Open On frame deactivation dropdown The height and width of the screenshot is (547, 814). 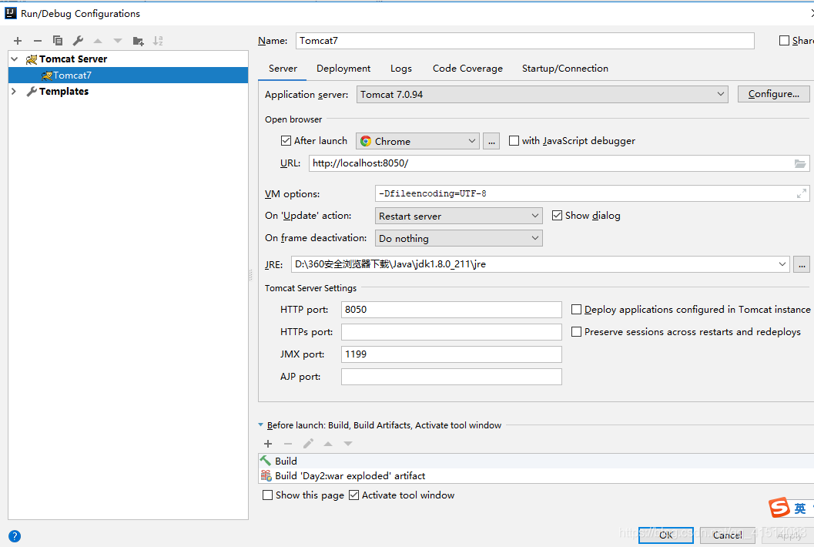point(458,238)
